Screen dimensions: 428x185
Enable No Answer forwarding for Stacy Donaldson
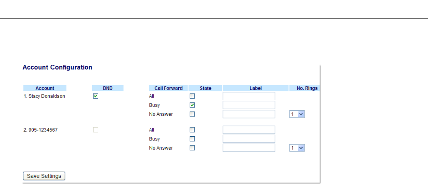(x=192, y=114)
